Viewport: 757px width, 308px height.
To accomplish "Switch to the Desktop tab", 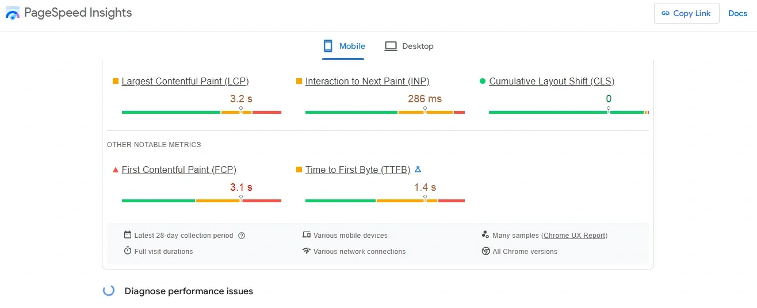I will tap(409, 46).
